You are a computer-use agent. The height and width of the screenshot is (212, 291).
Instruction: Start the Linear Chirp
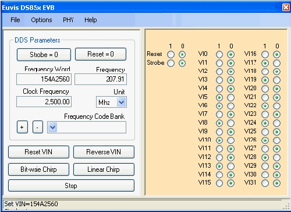click(104, 169)
